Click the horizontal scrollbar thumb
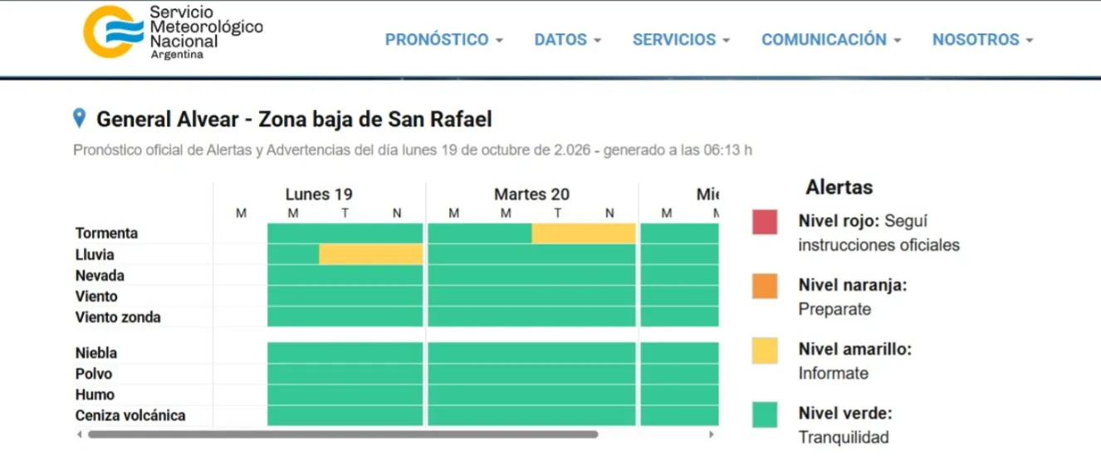 [343, 434]
